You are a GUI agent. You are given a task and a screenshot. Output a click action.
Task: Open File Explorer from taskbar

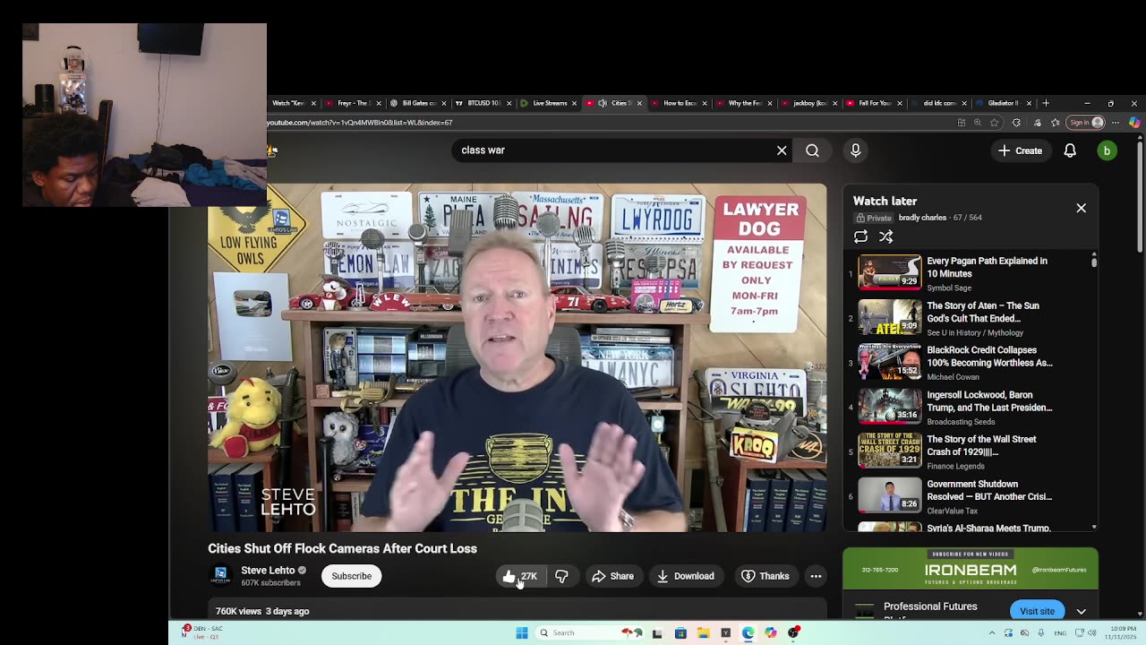point(703,633)
